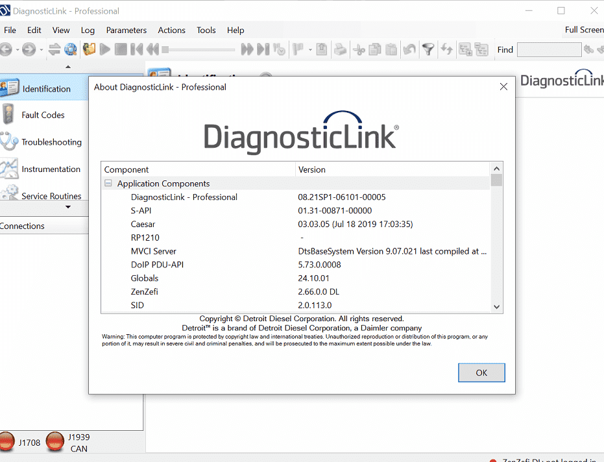
Task: Click the sidebar scroll up arrow
Action: tap(68, 67)
